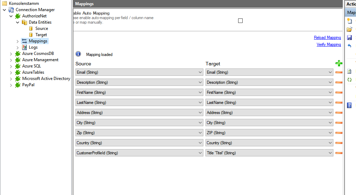This screenshot has height=195, width=356.
Task: Click the Verify Mapping link
Action: [329, 44]
